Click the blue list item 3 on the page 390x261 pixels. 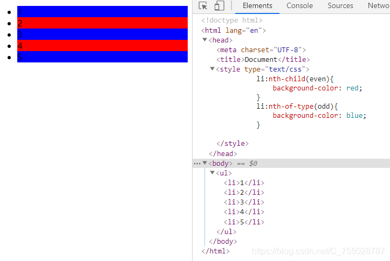(x=102, y=34)
